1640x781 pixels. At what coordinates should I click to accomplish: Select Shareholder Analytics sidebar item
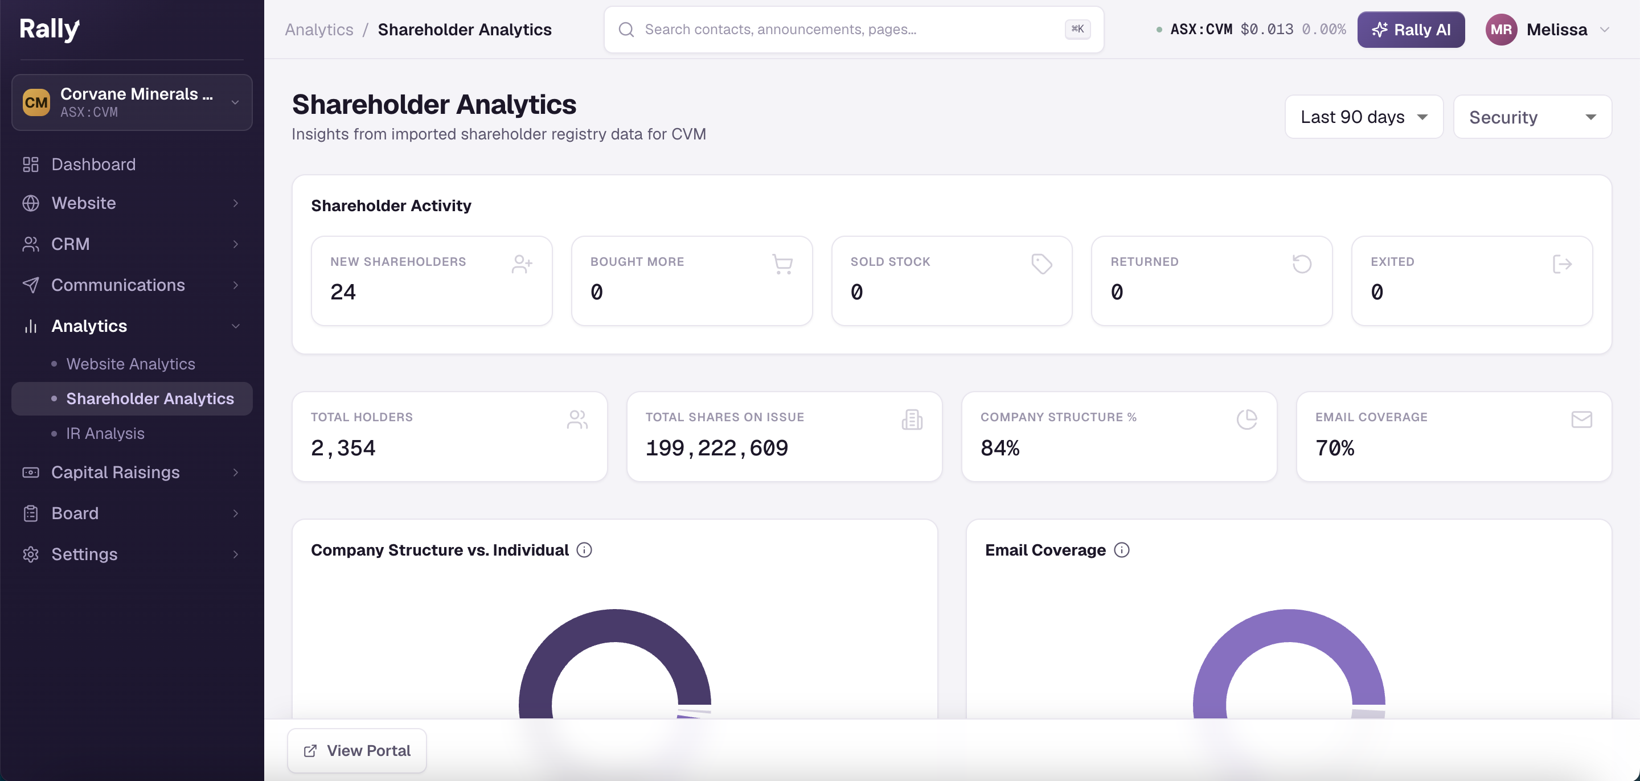[132, 398]
